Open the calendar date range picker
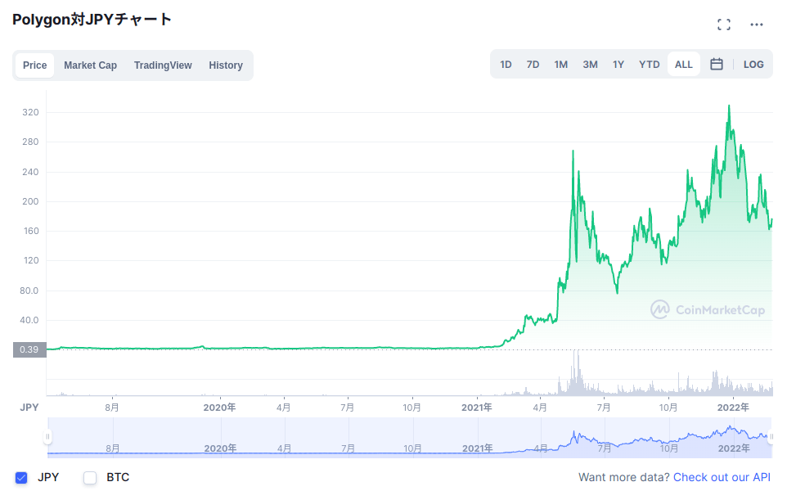The image size is (787, 500). click(716, 65)
